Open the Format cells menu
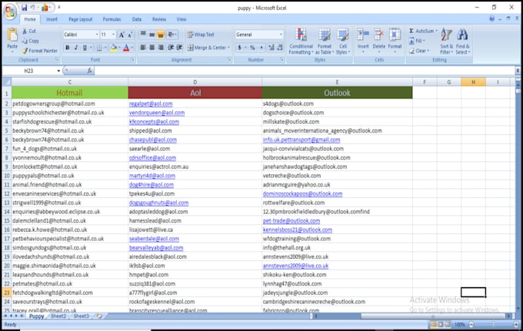 (395, 41)
